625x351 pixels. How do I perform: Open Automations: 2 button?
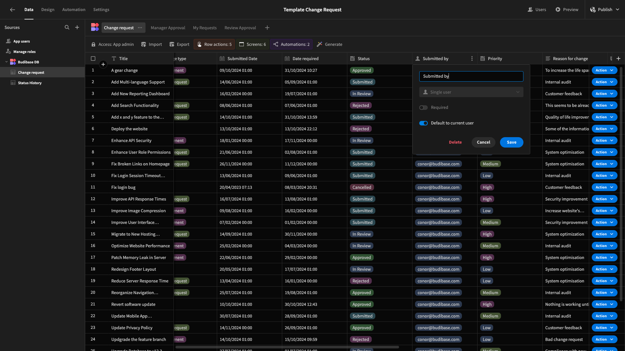click(x=291, y=45)
